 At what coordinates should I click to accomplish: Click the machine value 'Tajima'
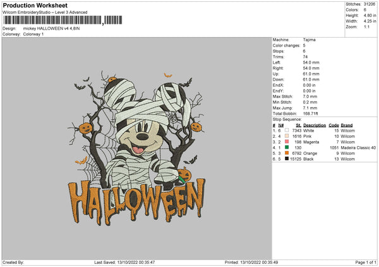coord(309,40)
